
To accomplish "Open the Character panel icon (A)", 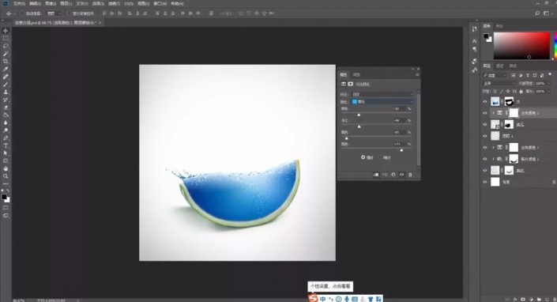I will (x=475, y=41).
